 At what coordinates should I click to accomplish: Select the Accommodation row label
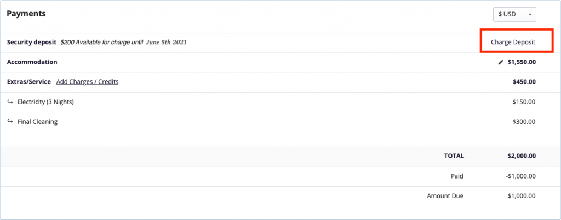click(x=32, y=62)
